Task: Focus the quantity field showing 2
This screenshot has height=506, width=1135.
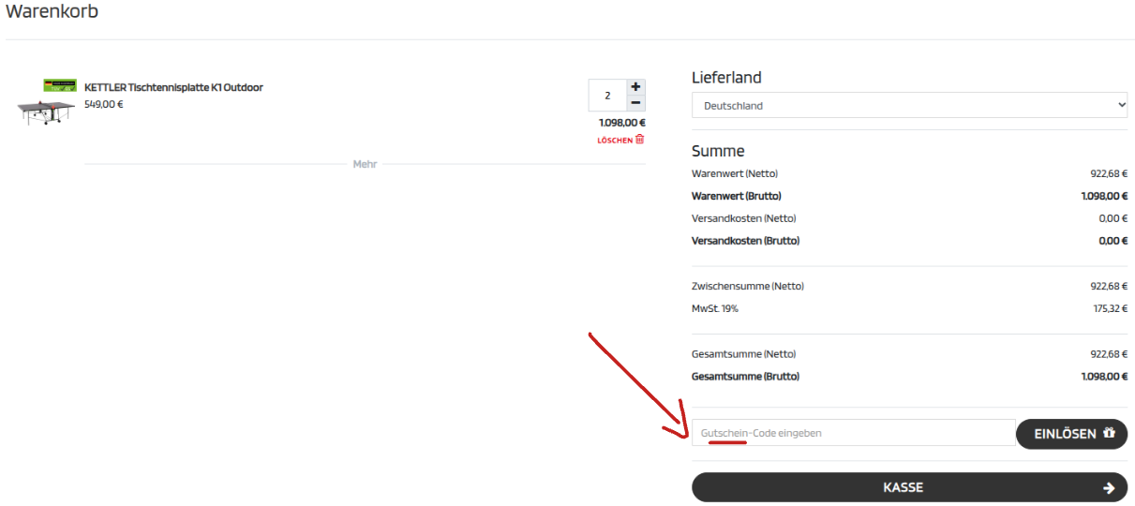Action: [607, 96]
